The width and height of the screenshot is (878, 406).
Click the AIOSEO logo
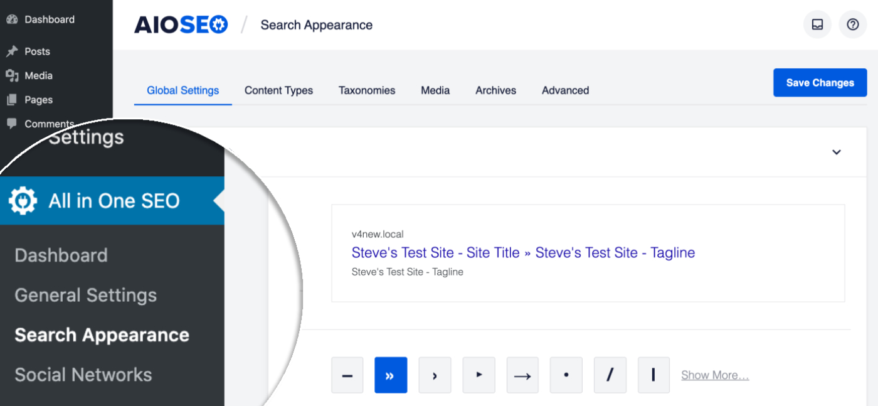[181, 25]
